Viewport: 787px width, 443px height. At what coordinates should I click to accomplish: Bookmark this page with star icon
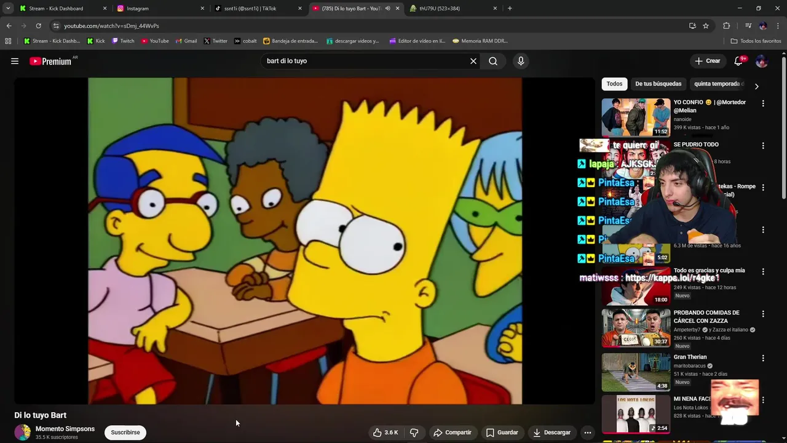tap(706, 26)
